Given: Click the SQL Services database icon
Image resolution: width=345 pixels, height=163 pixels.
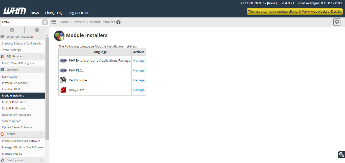Looking at the screenshot, I should click(x=2, y=56).
